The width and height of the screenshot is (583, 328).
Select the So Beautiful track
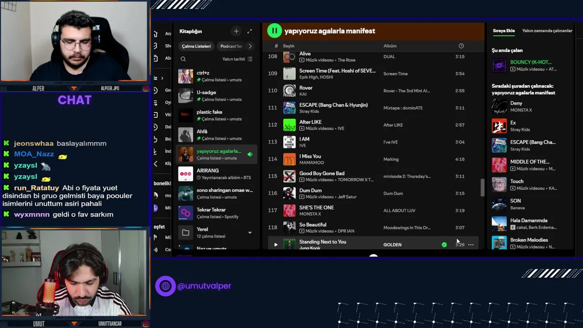[x=372, y=227]
